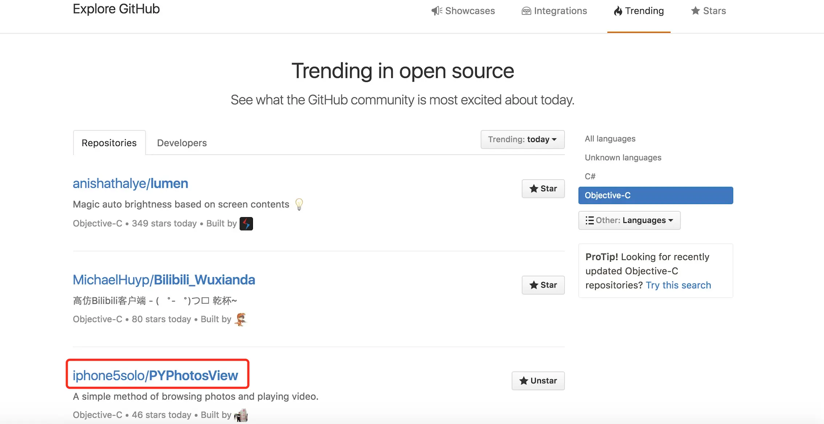This screenshot has width=824, height=424.
Task: Follow the 'Try this search' link
Action: pyautogui.click(x=678, y=285)
